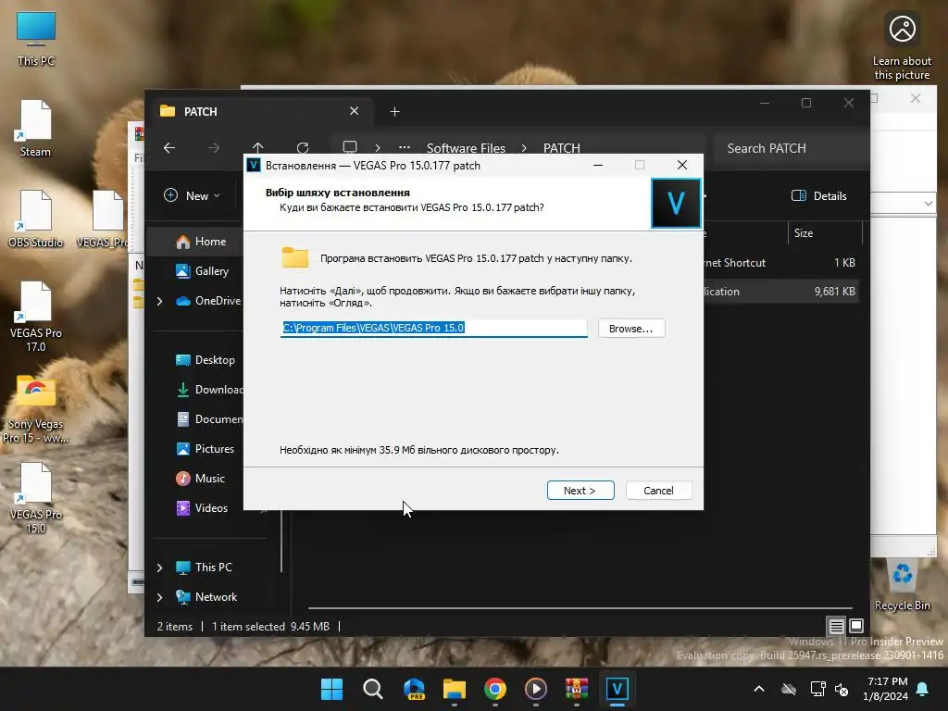948x711 pixels.
Task: Select Network in the navigation pane
Action: [x=206, y=597]
